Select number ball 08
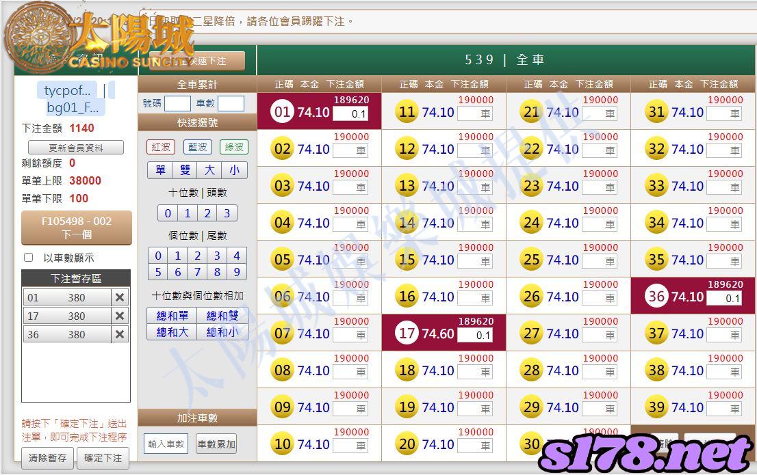 click(283, 370)
